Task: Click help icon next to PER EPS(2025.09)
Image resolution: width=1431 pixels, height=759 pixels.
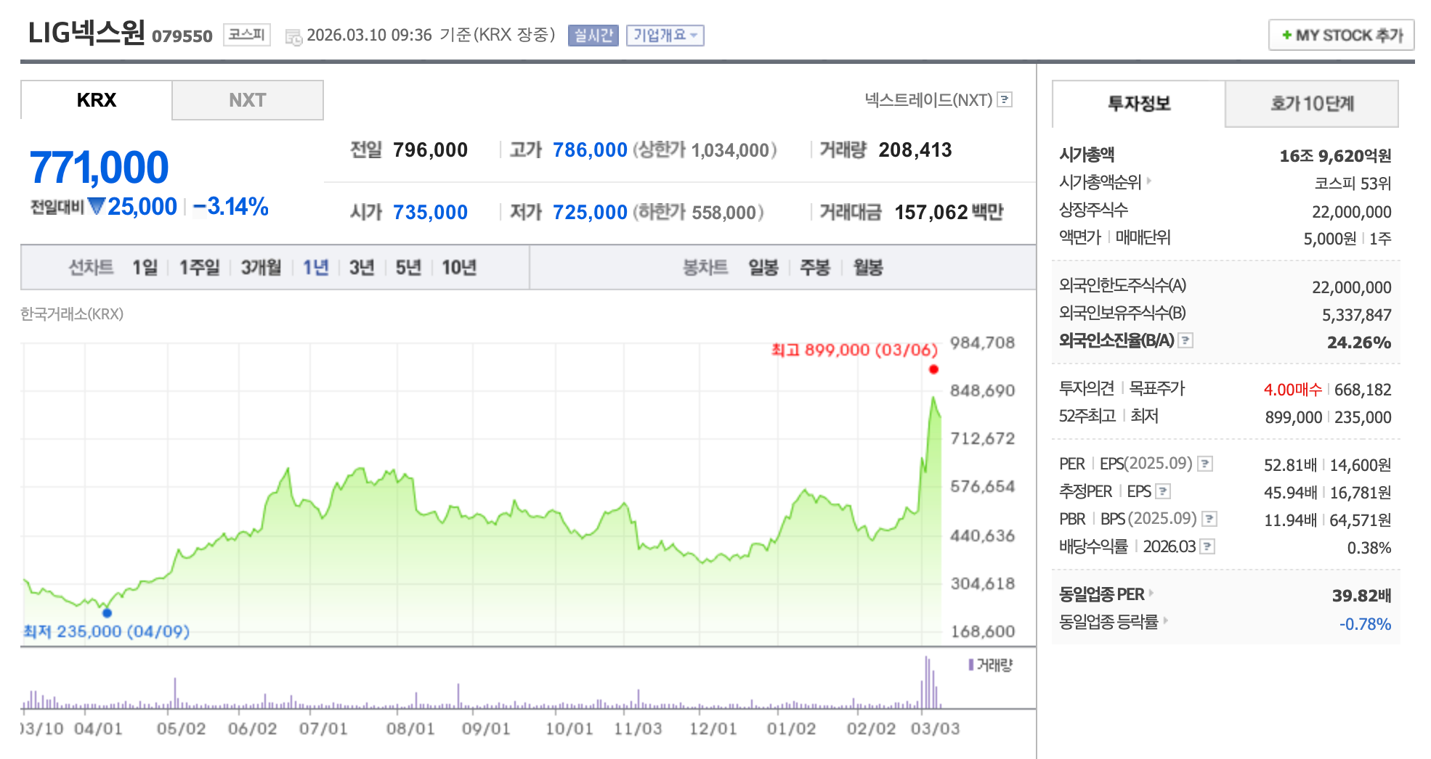Action: pyautogui.click(x=1205, y=464)
